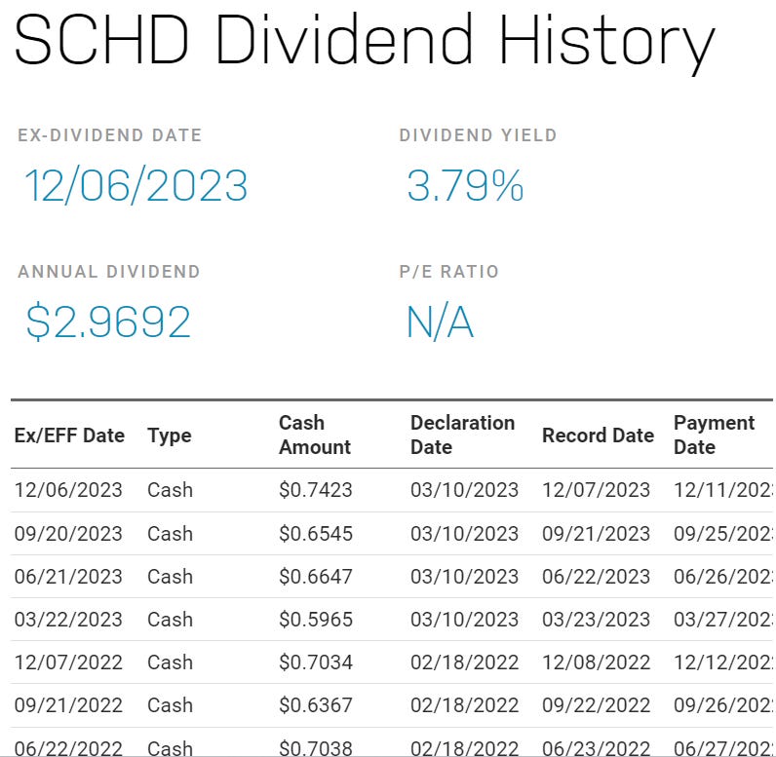Click the dividend yield value 3.79%
776x757 pixels.
(465, 185)
